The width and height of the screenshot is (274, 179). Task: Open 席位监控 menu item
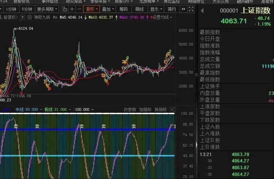pos(172,2)
